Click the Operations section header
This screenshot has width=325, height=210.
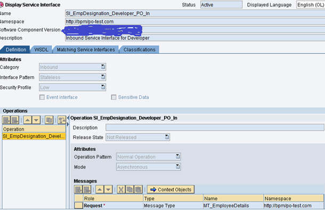click(x=162, y=111)
